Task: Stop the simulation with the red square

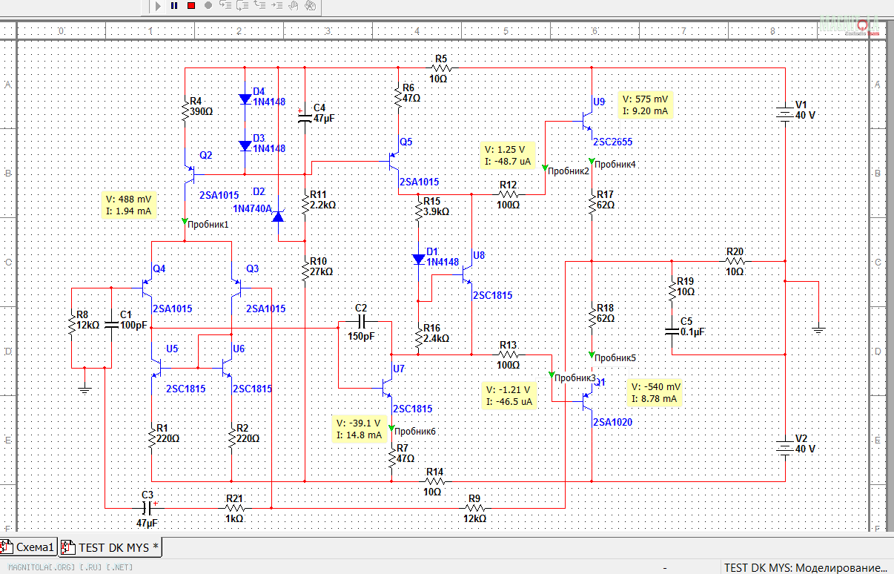Action: click(191, 5)
